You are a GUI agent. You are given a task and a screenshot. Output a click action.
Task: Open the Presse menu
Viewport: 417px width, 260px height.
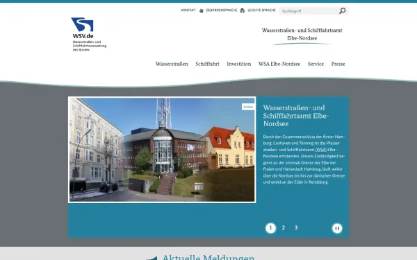(338, 64)
